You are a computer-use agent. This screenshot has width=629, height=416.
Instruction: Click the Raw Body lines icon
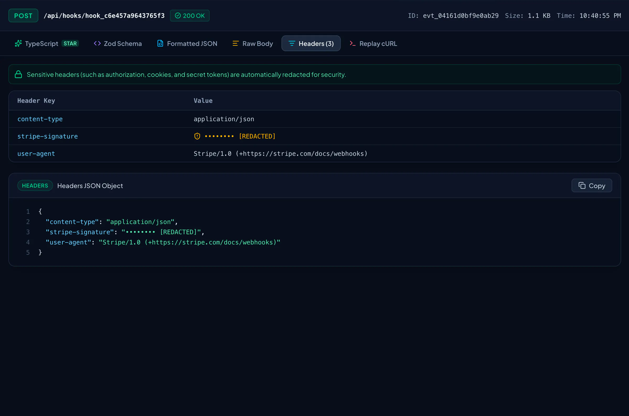coord(236,44)
